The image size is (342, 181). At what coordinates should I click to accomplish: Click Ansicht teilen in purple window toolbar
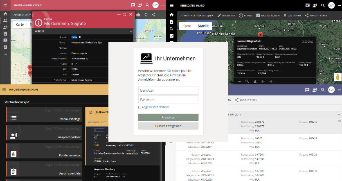[246, 100]
